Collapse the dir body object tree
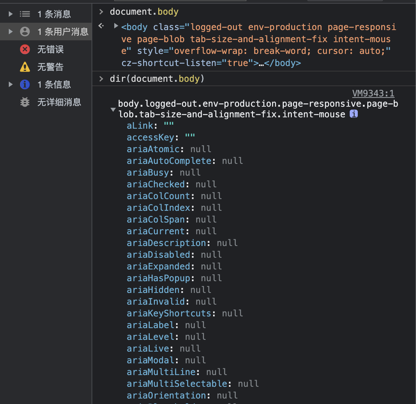This screenshot has width=416, height=404. [113, 110]
